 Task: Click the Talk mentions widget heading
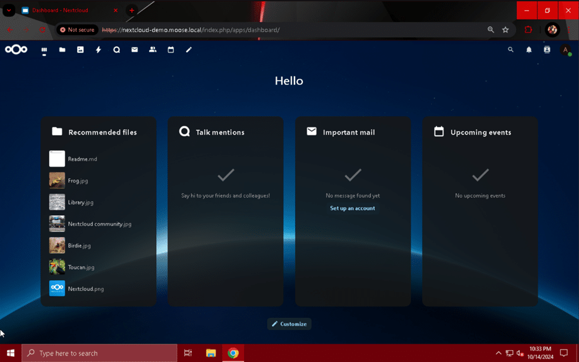pos(220,132)
